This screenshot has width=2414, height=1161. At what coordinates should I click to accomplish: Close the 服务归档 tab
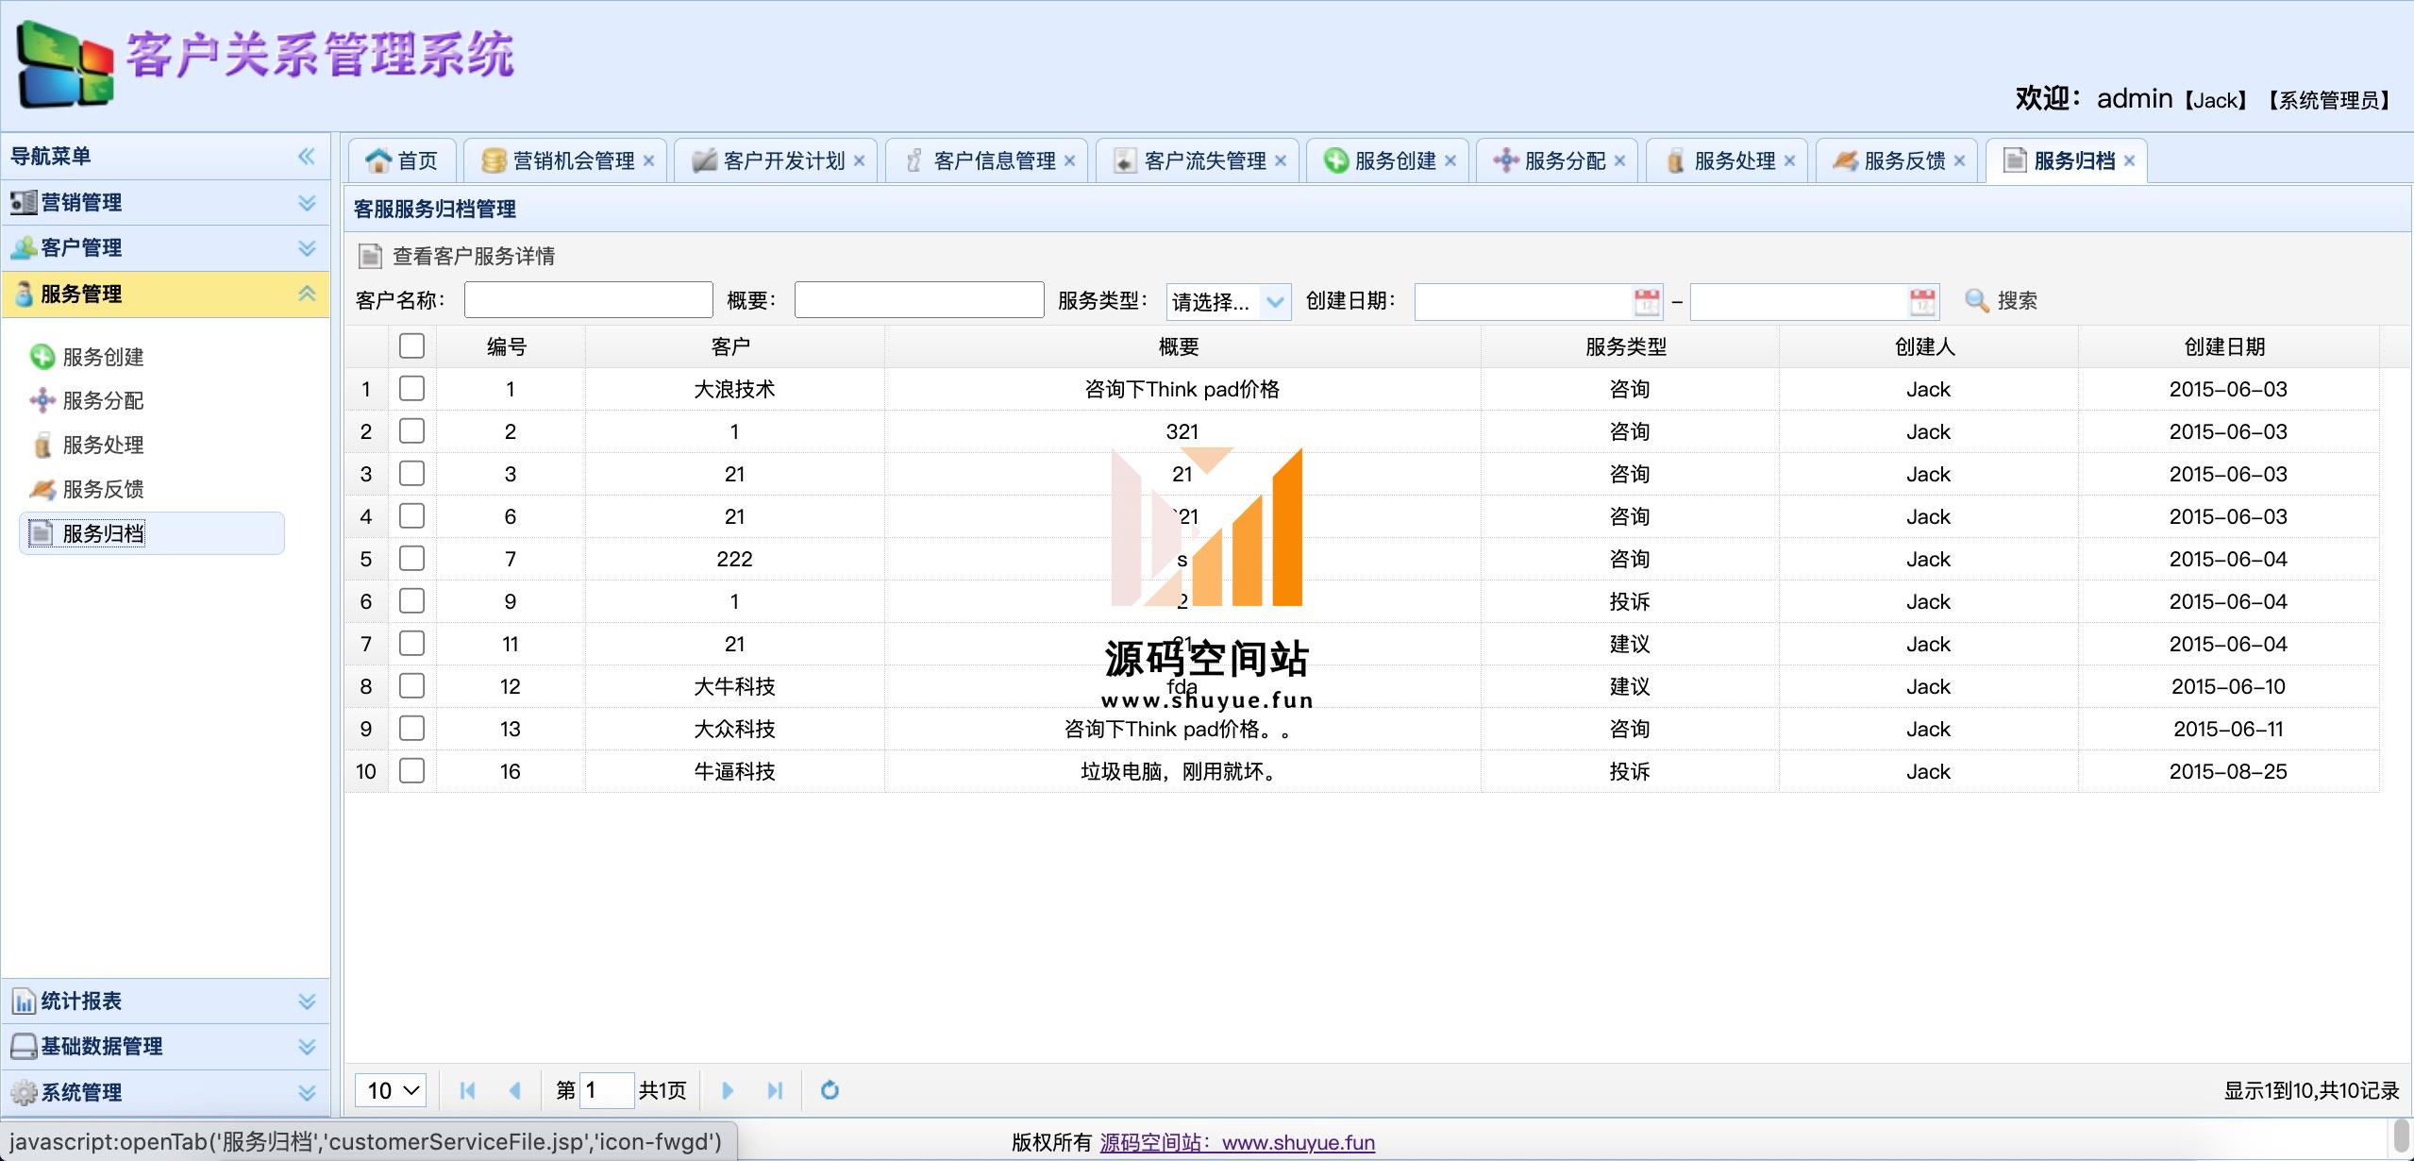click(x=2130, y=160)
